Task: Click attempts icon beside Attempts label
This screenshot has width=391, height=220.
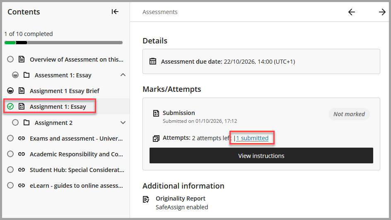Action: tap(156, 139)
